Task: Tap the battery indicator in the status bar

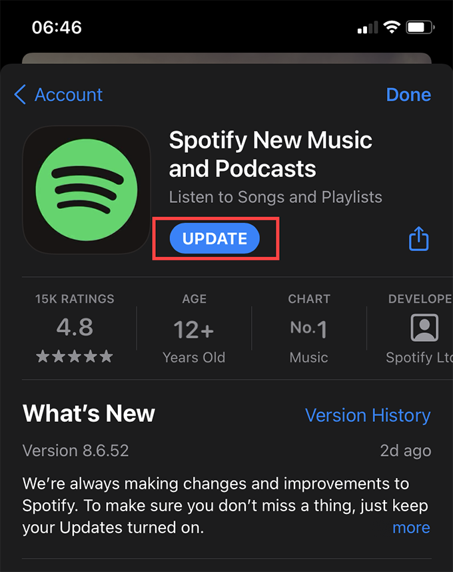Action: (x=420, y=25)
